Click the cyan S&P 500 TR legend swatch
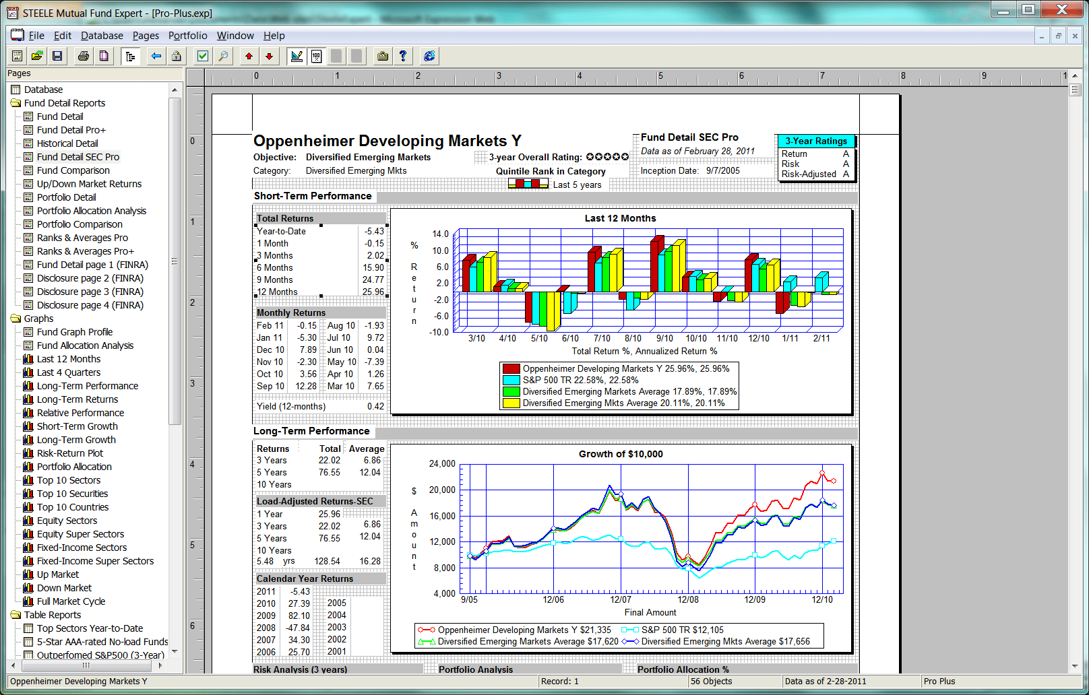 point(511,380)
